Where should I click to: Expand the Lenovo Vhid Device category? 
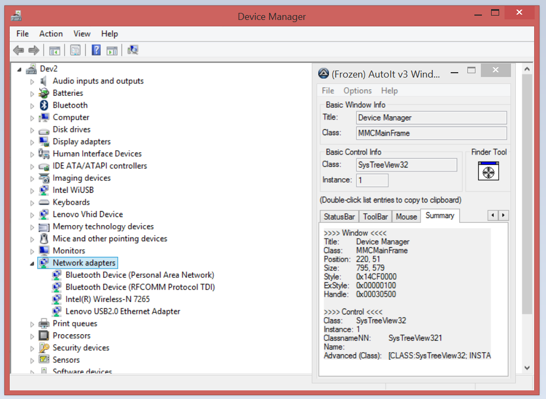[32, 215]
